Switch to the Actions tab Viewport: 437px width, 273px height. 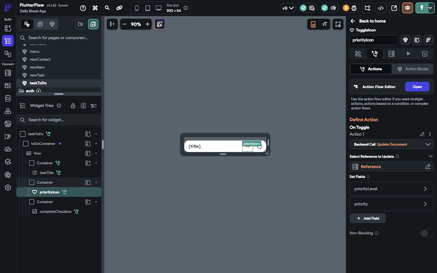(x=371, y=69)
